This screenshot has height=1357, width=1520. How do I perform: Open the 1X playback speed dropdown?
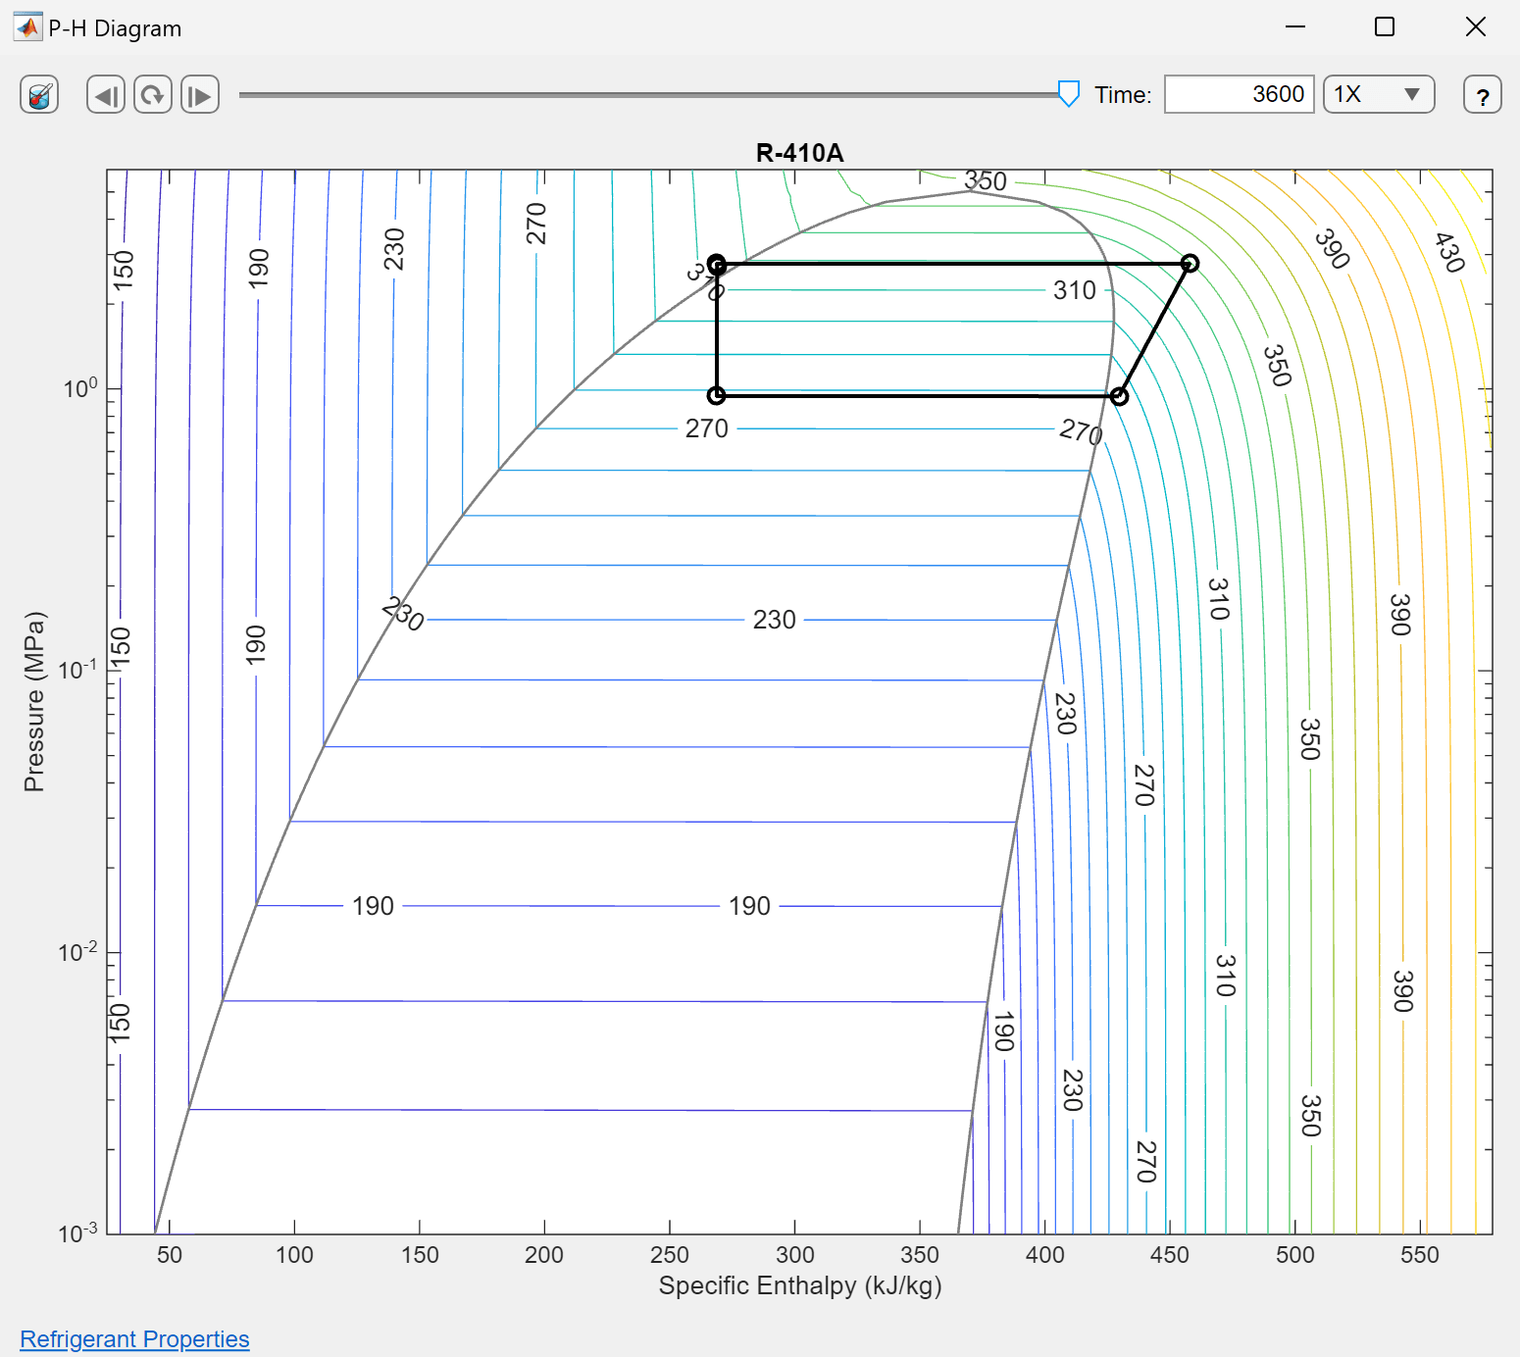pos(1379,95)
